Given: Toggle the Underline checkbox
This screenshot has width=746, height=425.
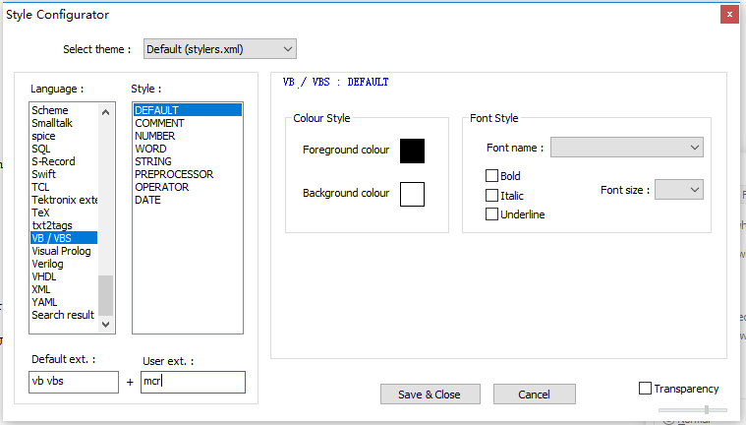Looking at the screenshot, I should pos(492,214).
